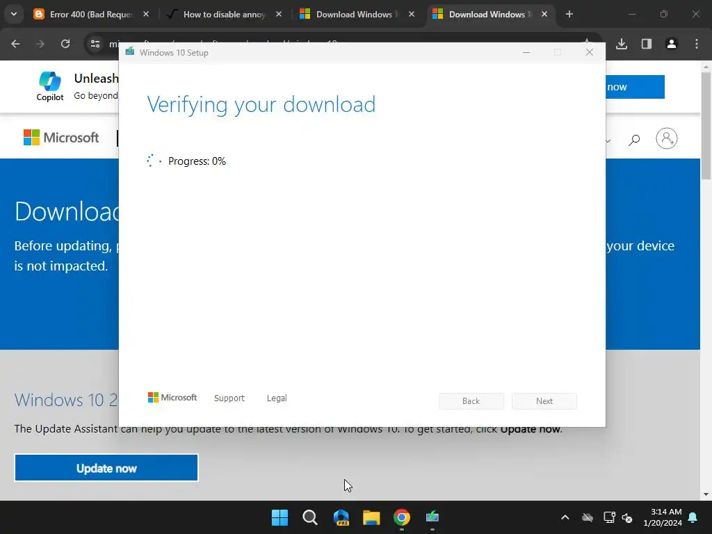
Task: Click the Windows 10 Setup title icon
Action: tap(130, 51)
